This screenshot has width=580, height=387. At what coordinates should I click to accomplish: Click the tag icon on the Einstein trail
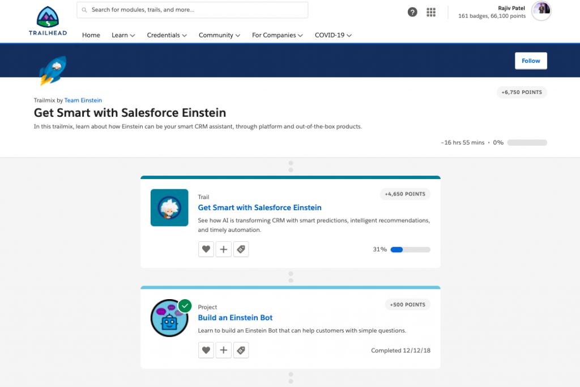pyautogui.click(x=241, y=249)
